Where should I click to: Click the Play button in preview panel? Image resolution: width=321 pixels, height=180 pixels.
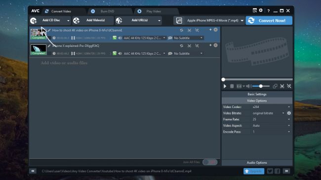225,86
